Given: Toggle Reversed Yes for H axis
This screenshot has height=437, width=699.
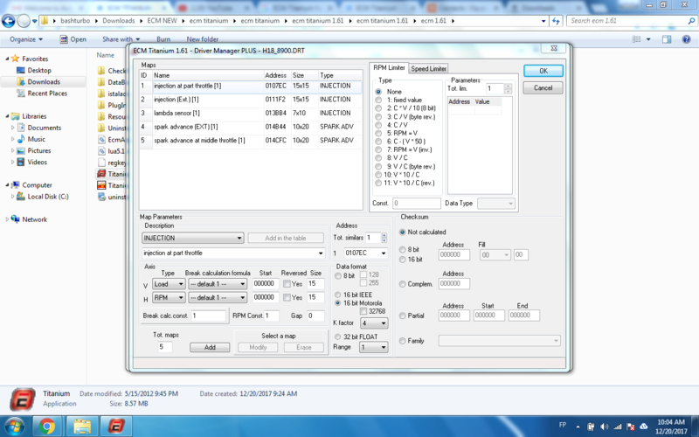Looking at the screenshot, I should [x=287, y=297].
